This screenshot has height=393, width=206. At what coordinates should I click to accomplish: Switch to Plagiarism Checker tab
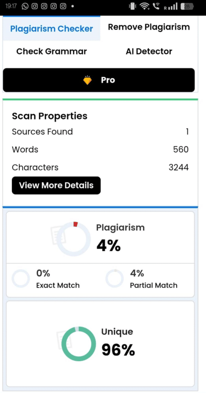[51, 29]
